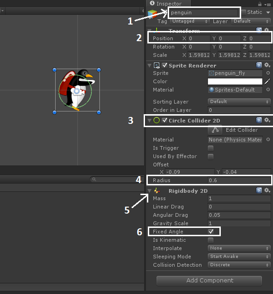
Task: Click the Edit Collider icon button
Action: 215,130
